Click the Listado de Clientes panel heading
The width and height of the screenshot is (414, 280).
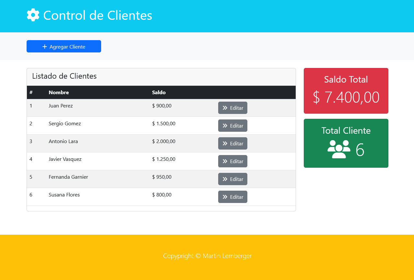(64, 76)
